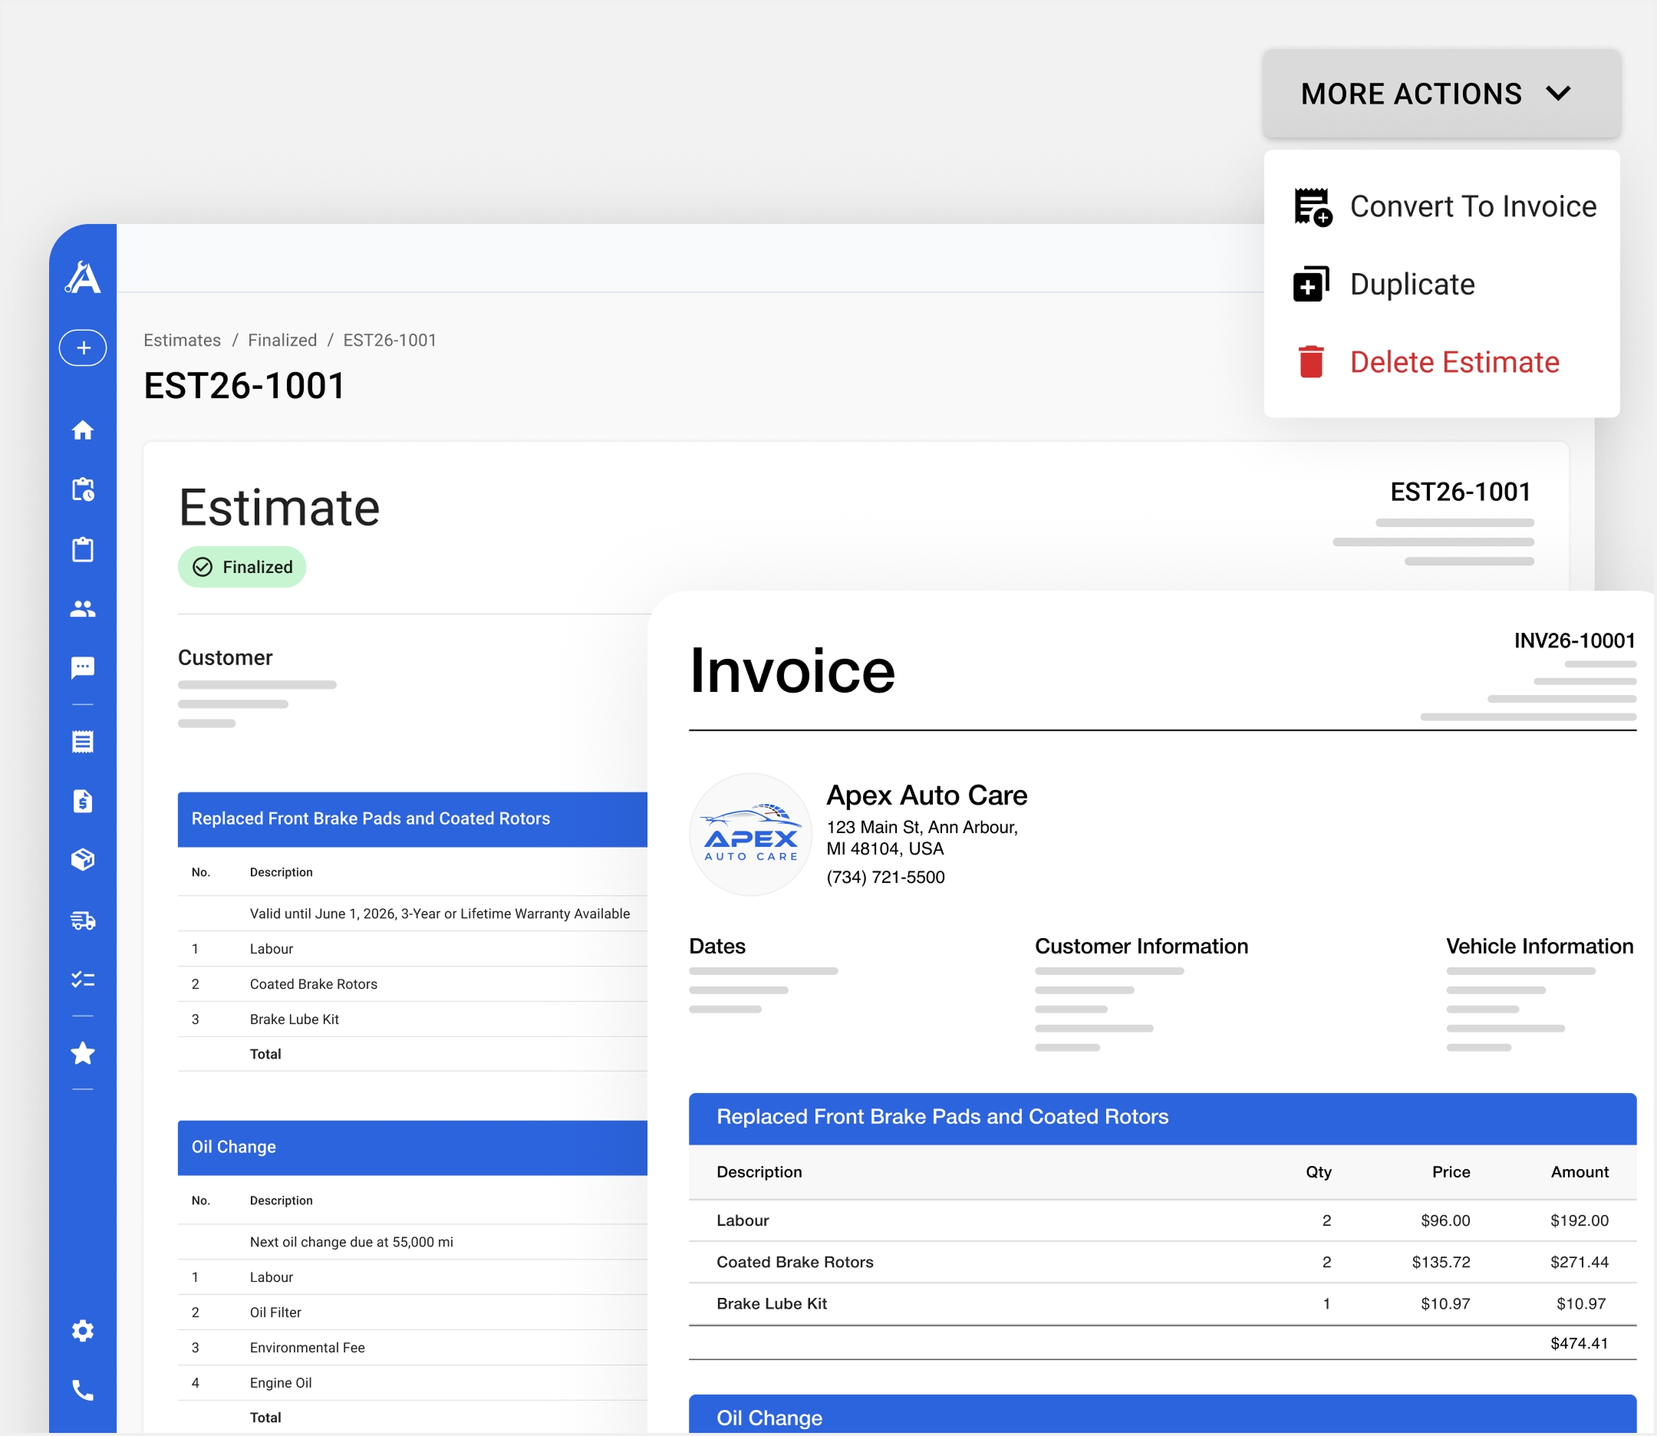Screen dimensions: 1657x1436
Task: Click the Apex Auto Care business name
Action: (x=926, y=795)
